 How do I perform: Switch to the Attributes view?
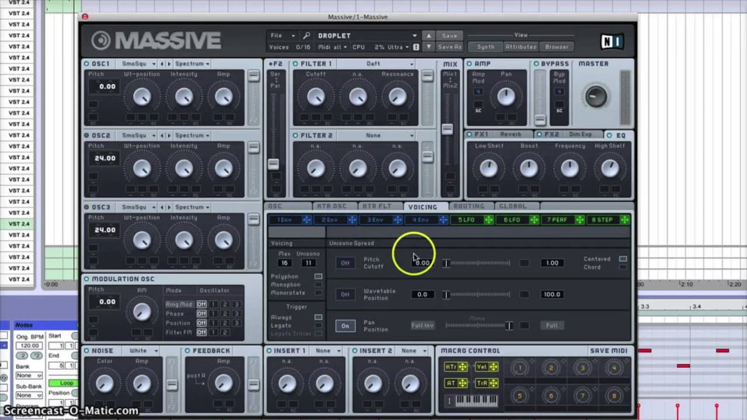[521, 47]
